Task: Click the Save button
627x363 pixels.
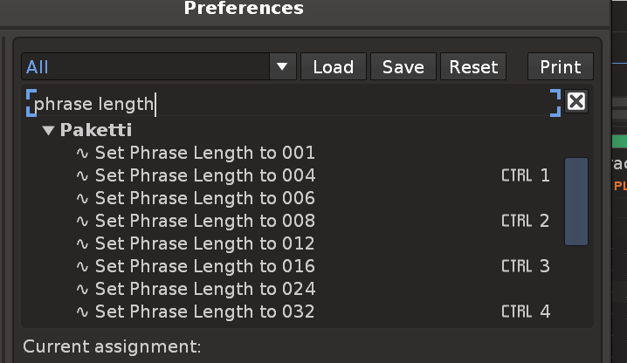Action: (x=403, y=67)
